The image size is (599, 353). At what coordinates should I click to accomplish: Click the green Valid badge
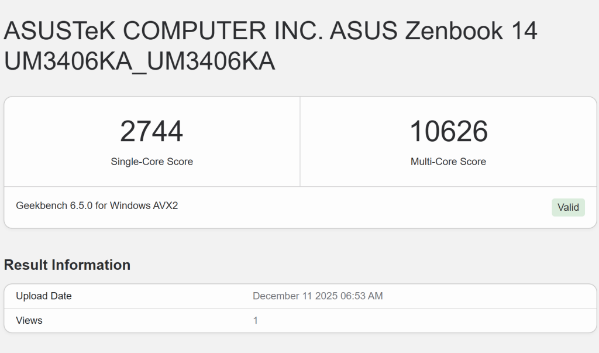568,207
